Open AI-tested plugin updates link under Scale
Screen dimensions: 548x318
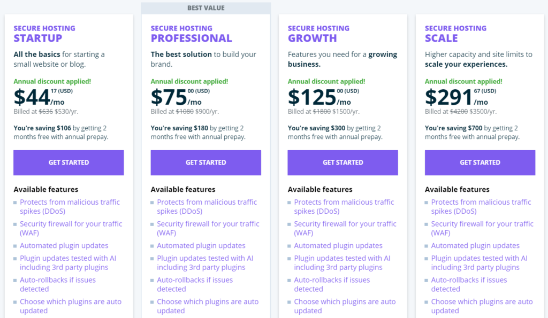click(479, 263)
